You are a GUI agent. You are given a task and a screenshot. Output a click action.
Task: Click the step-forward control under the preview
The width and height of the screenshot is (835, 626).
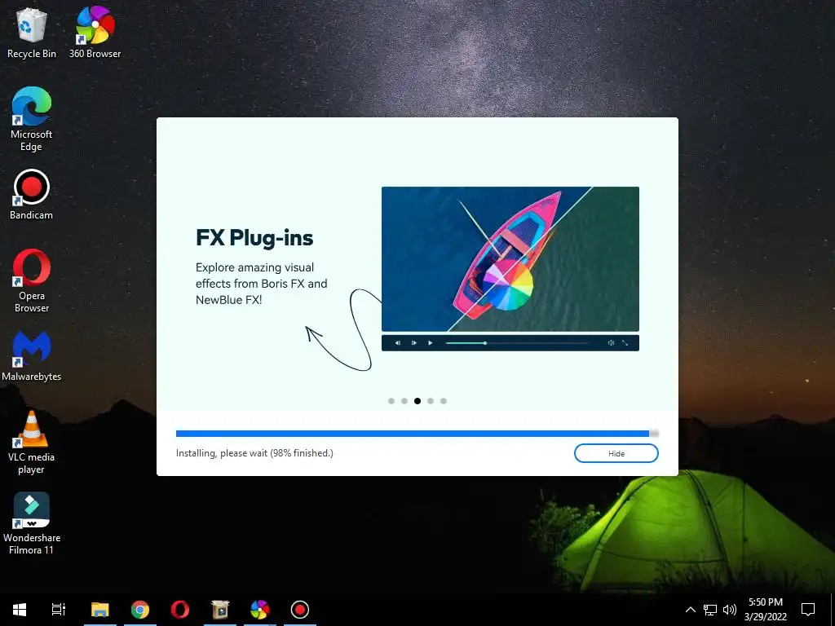coord(413,343)
